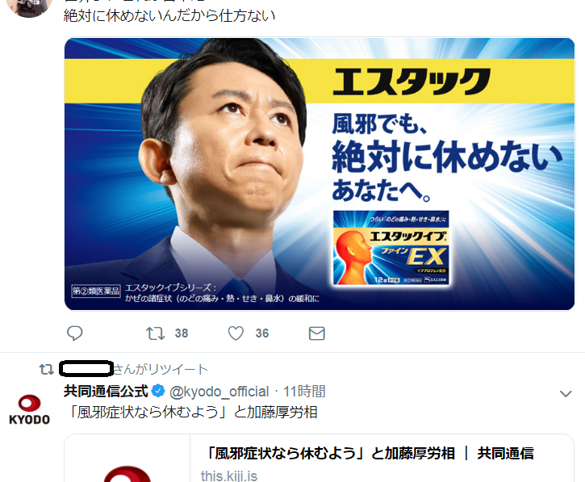585x482 pixels.
Task: Open the 共同通信公式 account name
Action: point(106,392)
